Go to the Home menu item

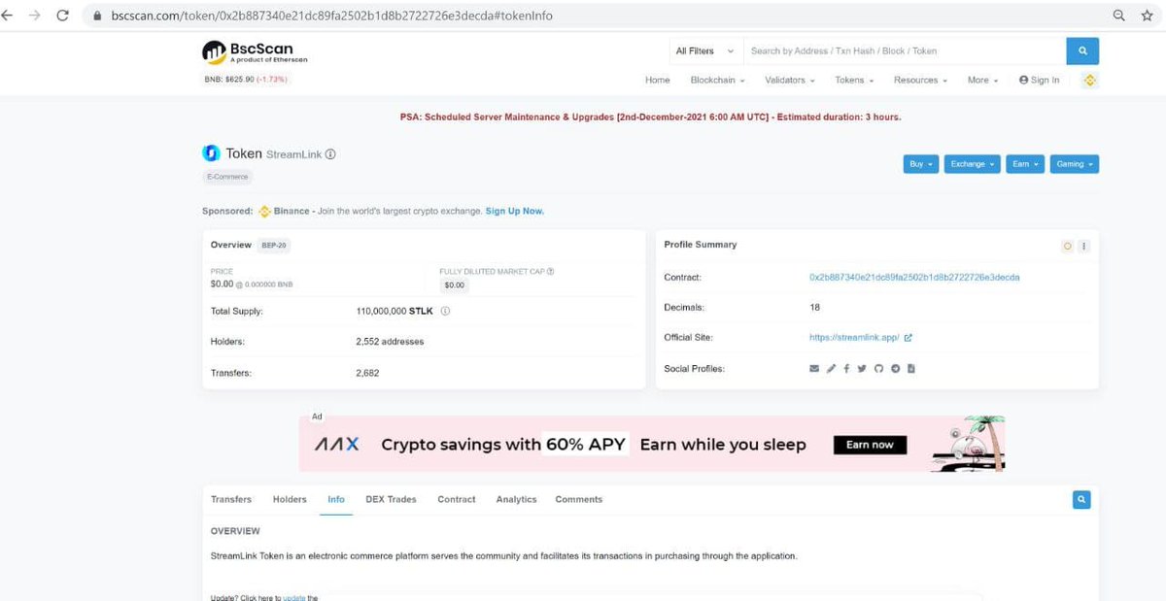(658, 81)
